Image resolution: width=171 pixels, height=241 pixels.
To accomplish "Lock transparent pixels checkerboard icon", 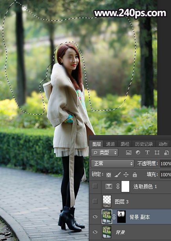I will click(108, 175).
